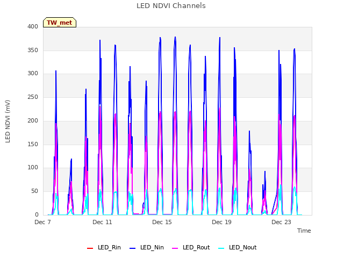This screenshot has width=344, height=258.
Task: Toggle the LED_Rout legend entry
Action: (x=191, y=247)
